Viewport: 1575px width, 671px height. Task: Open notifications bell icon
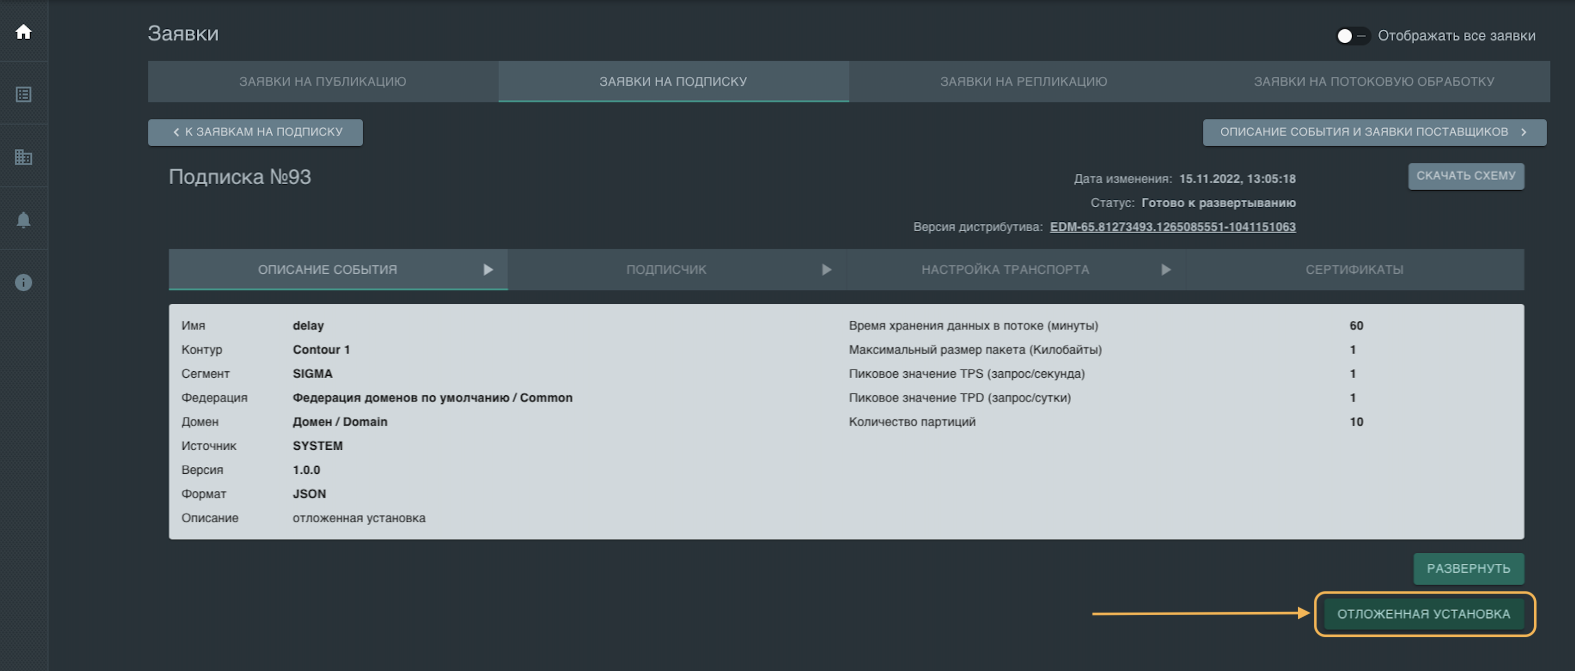tap(23, 220)
